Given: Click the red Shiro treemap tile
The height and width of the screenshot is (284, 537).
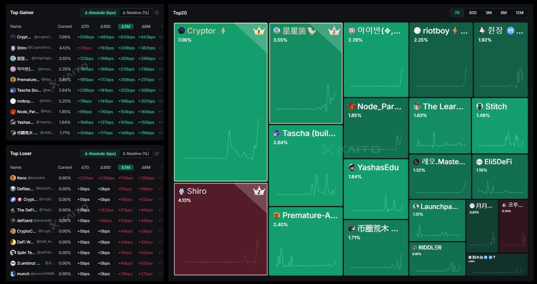Looking at the screenshot, I should (220, 233).
